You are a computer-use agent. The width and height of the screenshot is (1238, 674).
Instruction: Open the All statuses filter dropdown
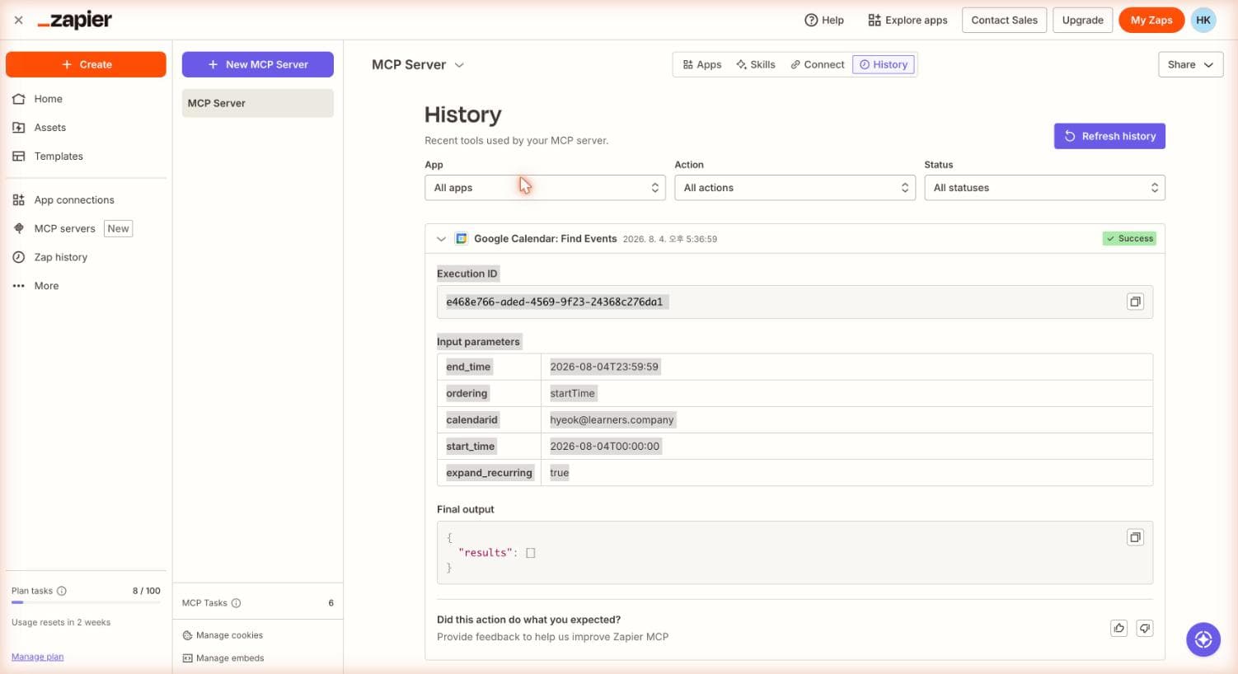pyautogui.click(x=1044, y=188)
